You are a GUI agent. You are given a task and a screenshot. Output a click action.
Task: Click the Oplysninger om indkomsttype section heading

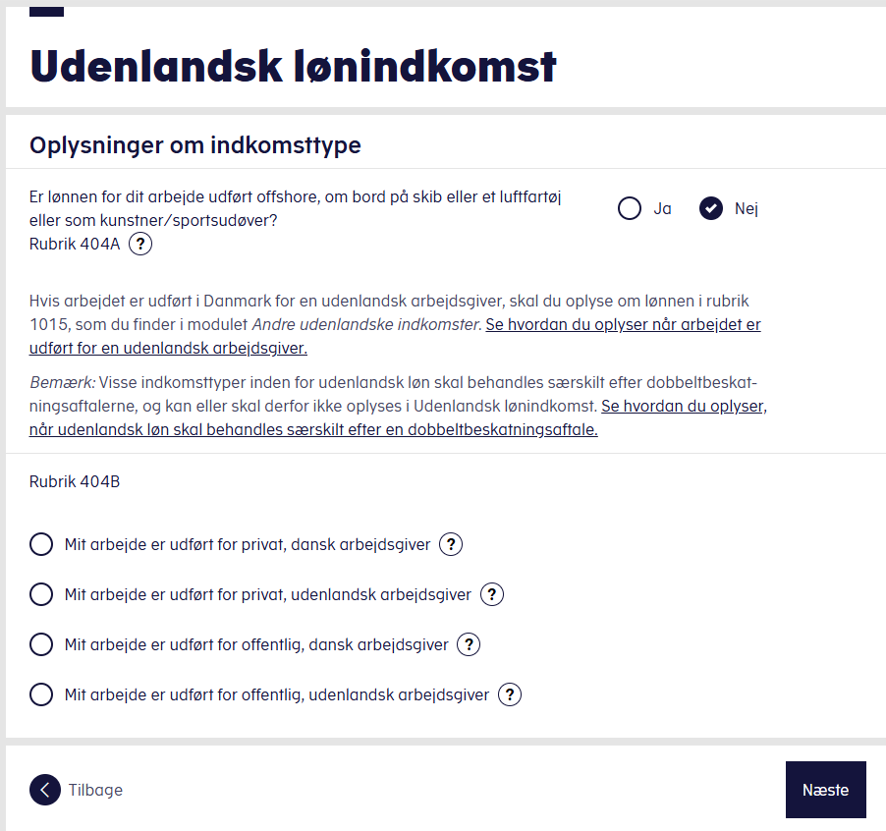point(194,145)
